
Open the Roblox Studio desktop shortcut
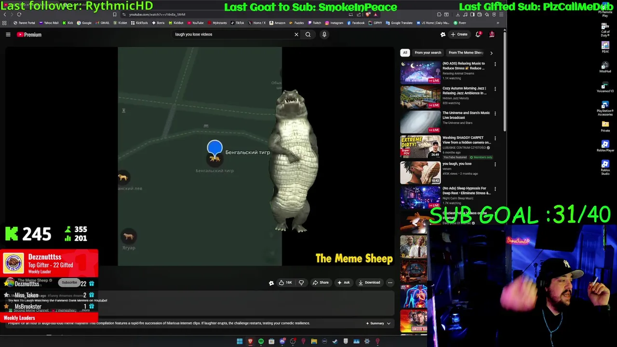click(605, 167)
